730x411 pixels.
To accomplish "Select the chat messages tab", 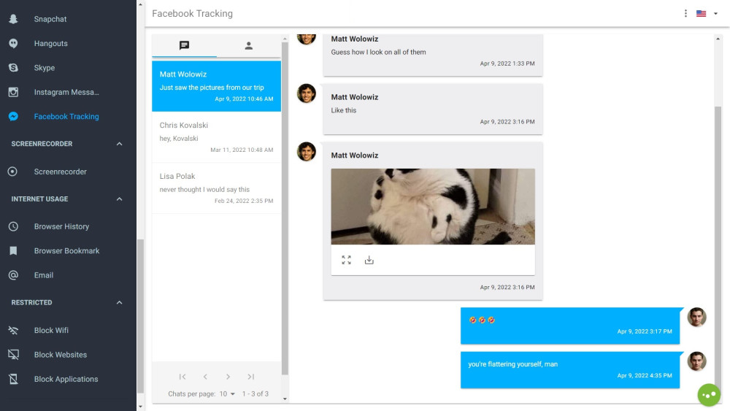I will tap(184, 45).
